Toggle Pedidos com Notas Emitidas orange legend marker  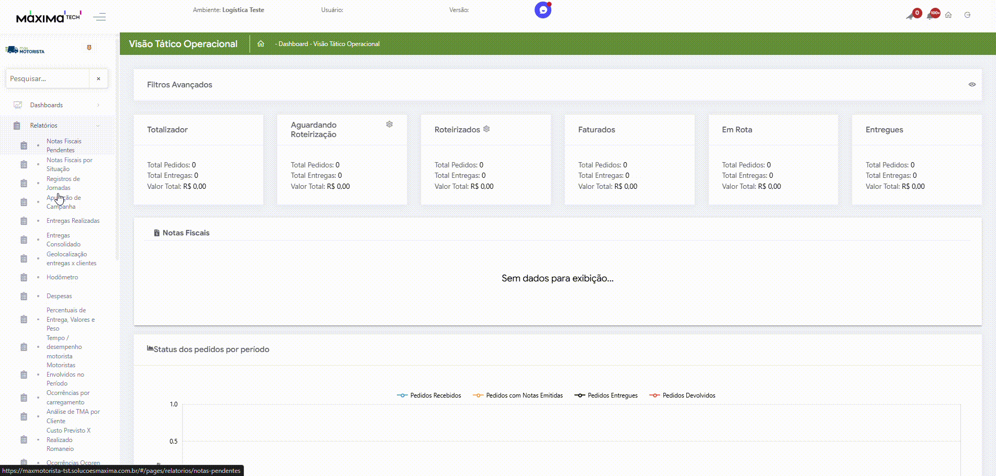click(478, 395)
